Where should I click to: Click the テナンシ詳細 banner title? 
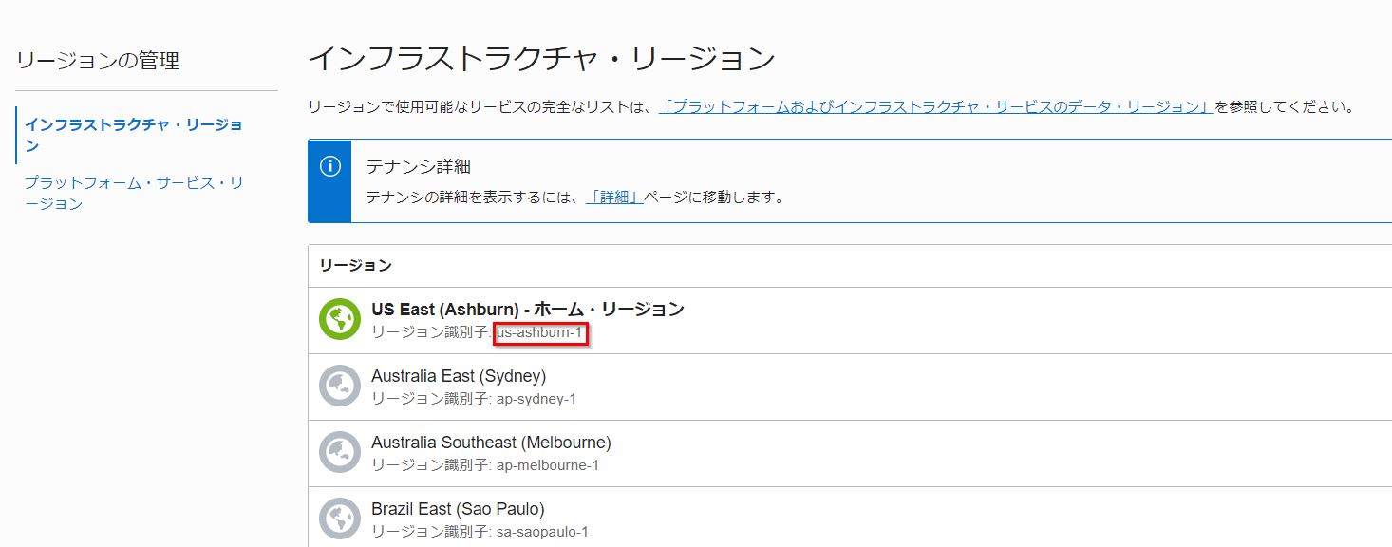coord(419,167)
